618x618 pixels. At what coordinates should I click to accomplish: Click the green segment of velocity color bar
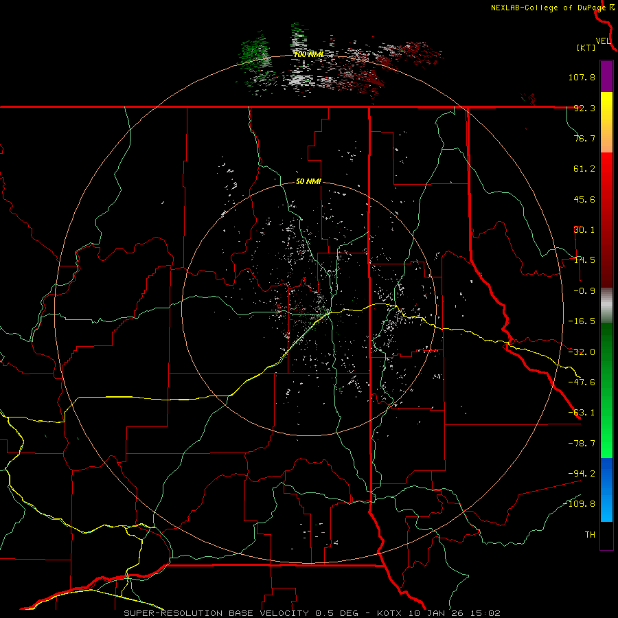tap(606, 390)
